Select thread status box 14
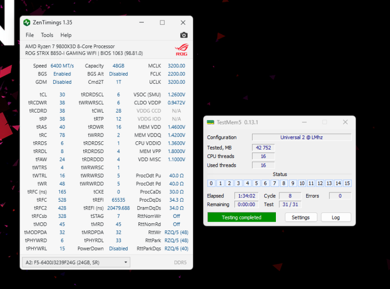The width and height of the screenshot is (390, 289). pyautogui.click(x=338, y=183)
